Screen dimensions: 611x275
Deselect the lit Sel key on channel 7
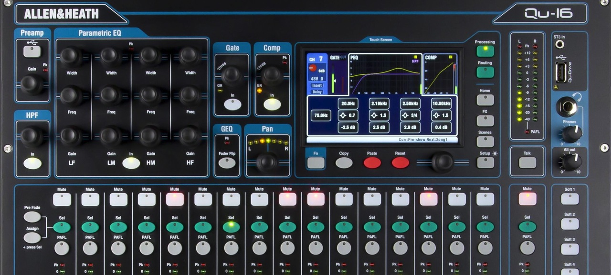(x=231, y=227)
